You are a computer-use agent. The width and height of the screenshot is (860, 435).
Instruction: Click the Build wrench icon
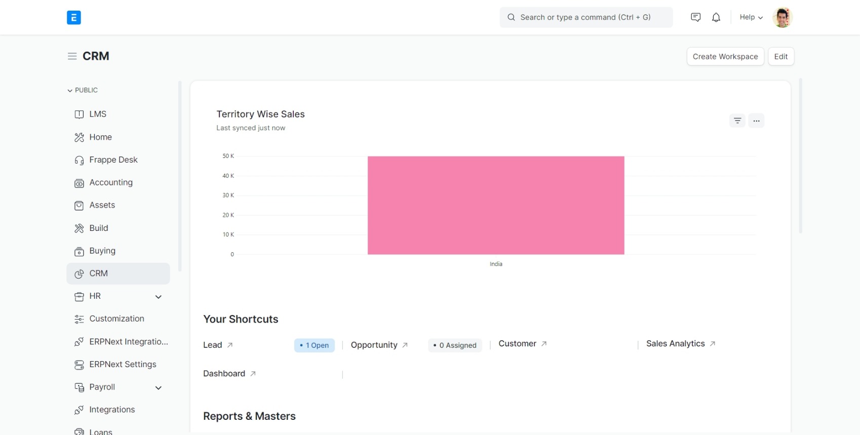[79, 228]
